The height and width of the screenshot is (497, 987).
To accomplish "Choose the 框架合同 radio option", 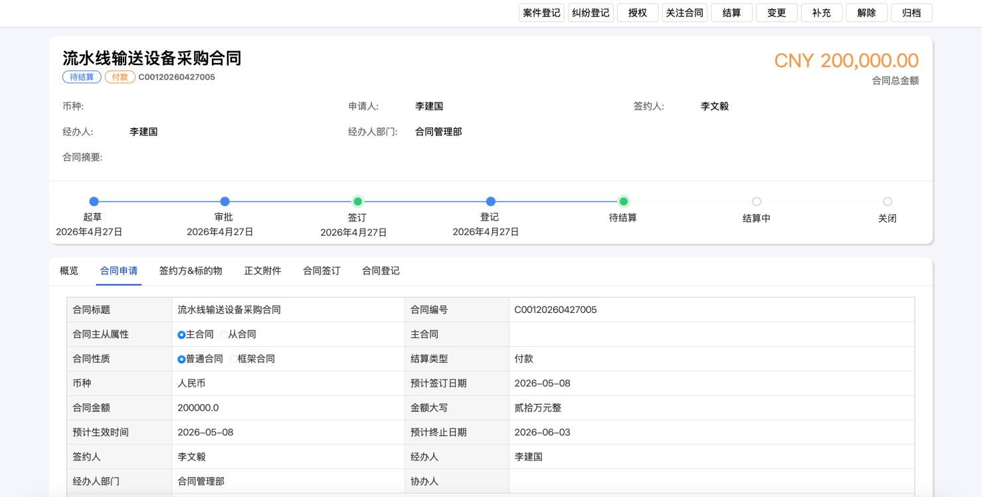I will tap(233, 359).
